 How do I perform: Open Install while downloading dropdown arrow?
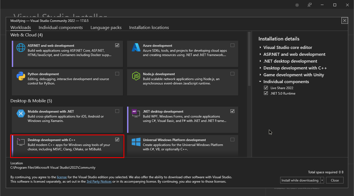point(322,180)
